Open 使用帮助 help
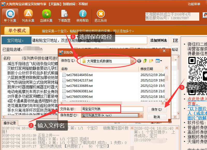The height and width of the screenshot is (150, 207). pyautogui.click(x=83, y=16)
